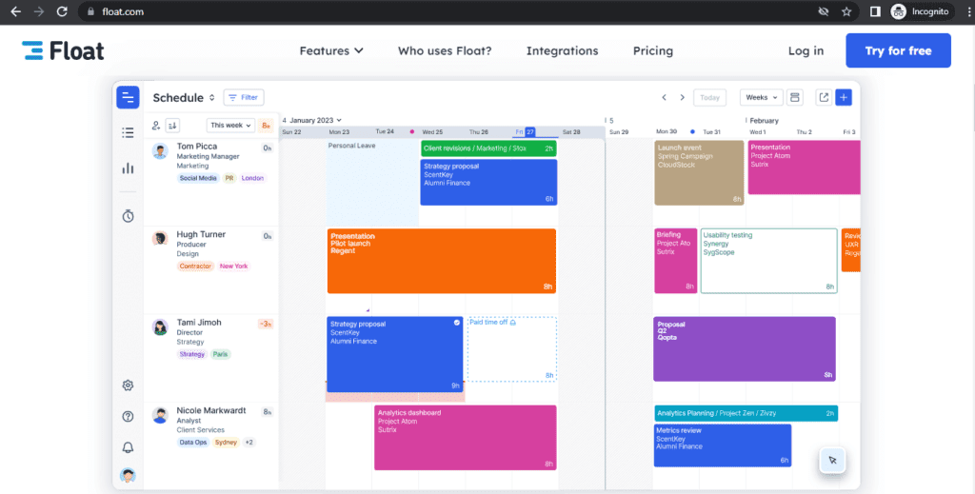Expand the Features dropdown menu
Screen dimensions: 975x494
point(331,51)
